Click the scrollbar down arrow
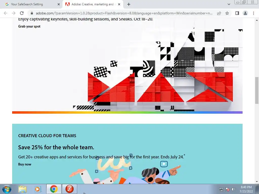 point(257,182)
